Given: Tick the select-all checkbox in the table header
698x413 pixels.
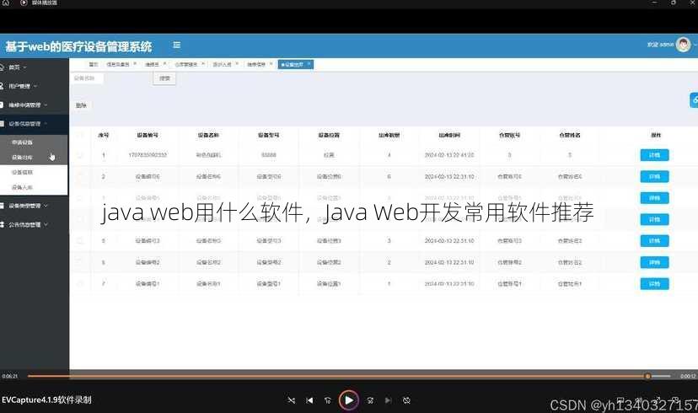Looking at the screenshot, I should point(80,135).
